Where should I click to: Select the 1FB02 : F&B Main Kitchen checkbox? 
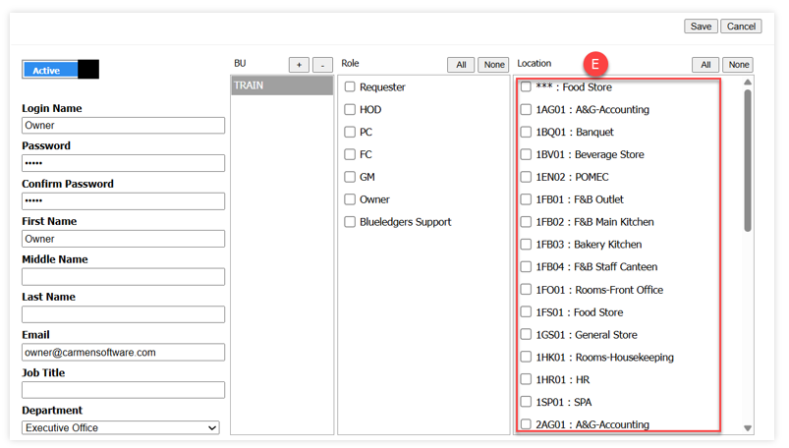tap(526, 222)
